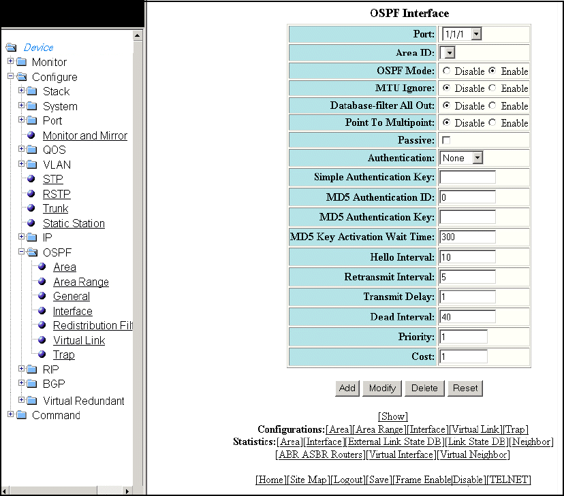Click the left pane's horizontal scrollbar right arrow
The height and width of the screenshot is (496, 564).
pyautogui.click(x=127, y=491)
